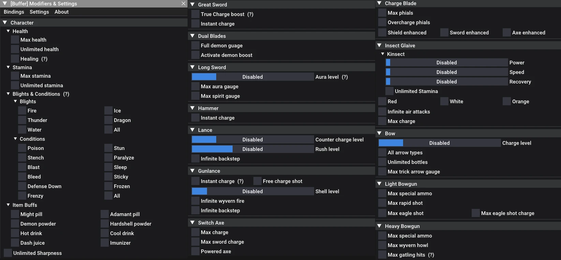Click the Gunlance Instant charge (?) marker
Screen dimensions: 561x260
(240, 181)
